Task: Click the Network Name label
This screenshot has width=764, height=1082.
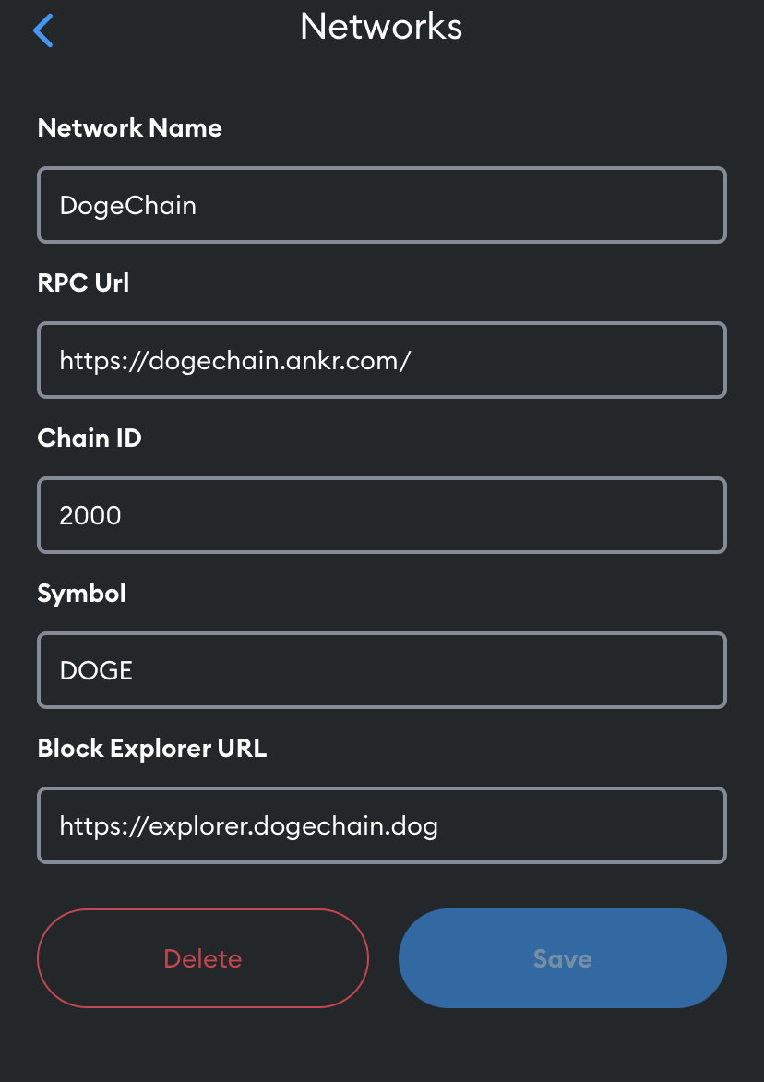Action: coord(129,127)
